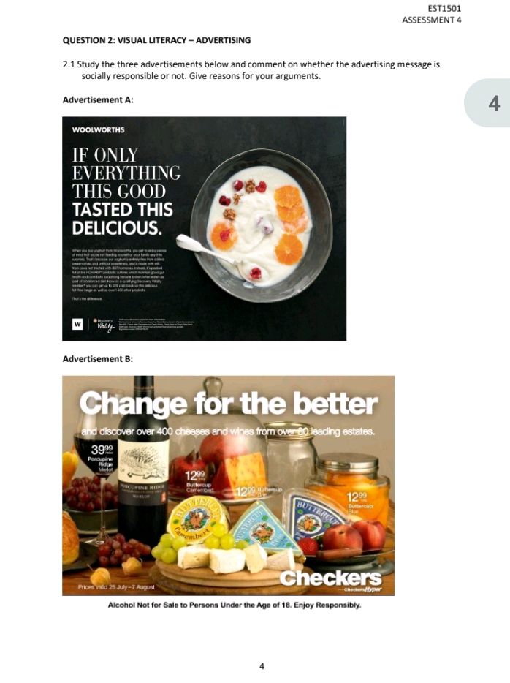Click the Checkers logo in Advertisement B
The height and width of the screenshot is (683, 510).
pyautogui.click(x=331, y=578)
